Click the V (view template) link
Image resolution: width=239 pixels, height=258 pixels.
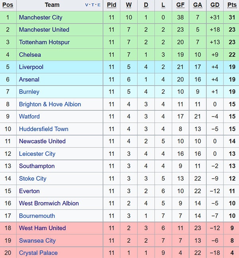pyautogui.click(x=87, y=5)
